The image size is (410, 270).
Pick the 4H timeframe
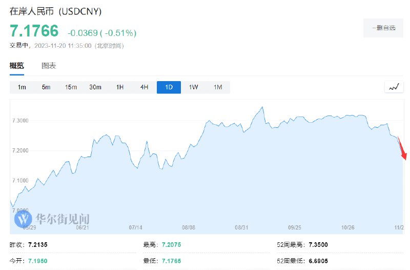pyautogui.click(x=144, y=87)
